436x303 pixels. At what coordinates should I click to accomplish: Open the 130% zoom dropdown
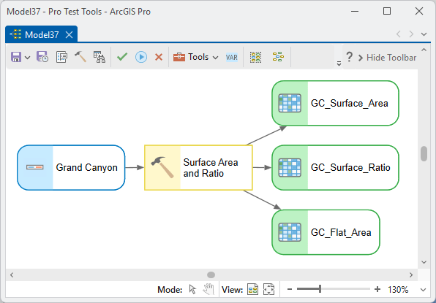(x=424, y=290)
